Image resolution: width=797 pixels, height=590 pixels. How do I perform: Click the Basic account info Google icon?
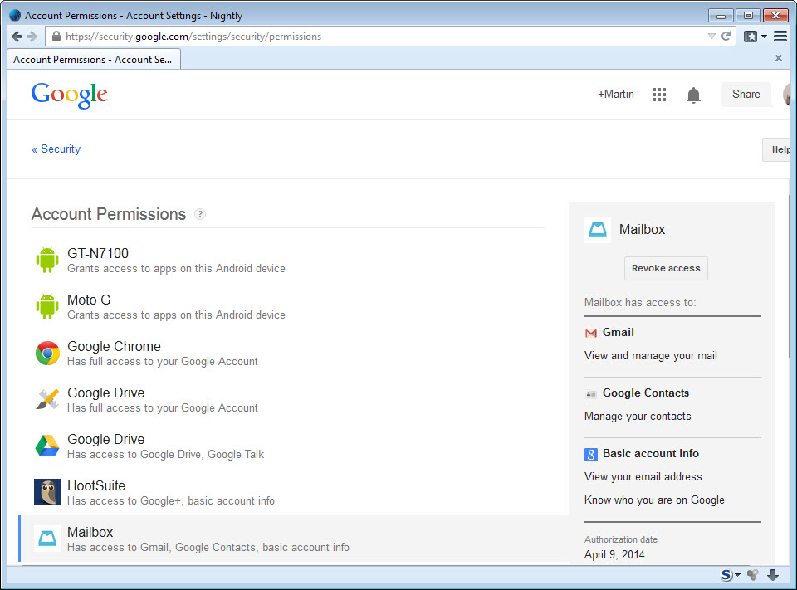590,454
